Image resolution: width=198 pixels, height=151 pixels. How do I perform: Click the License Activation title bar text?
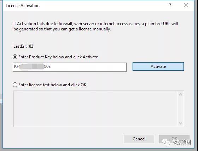pyautogui.click(x=23, y=6)
